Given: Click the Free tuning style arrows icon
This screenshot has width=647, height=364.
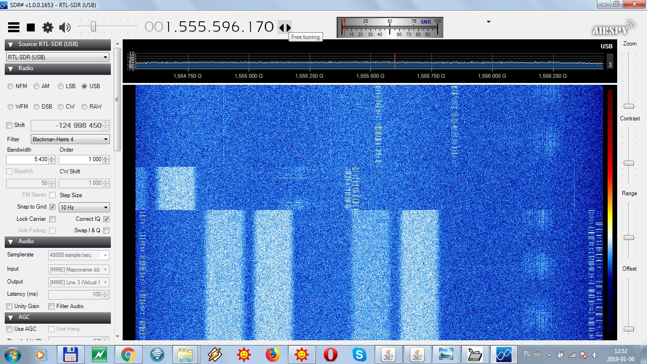Looking at the screenshot, I should [x=285, y=27].
